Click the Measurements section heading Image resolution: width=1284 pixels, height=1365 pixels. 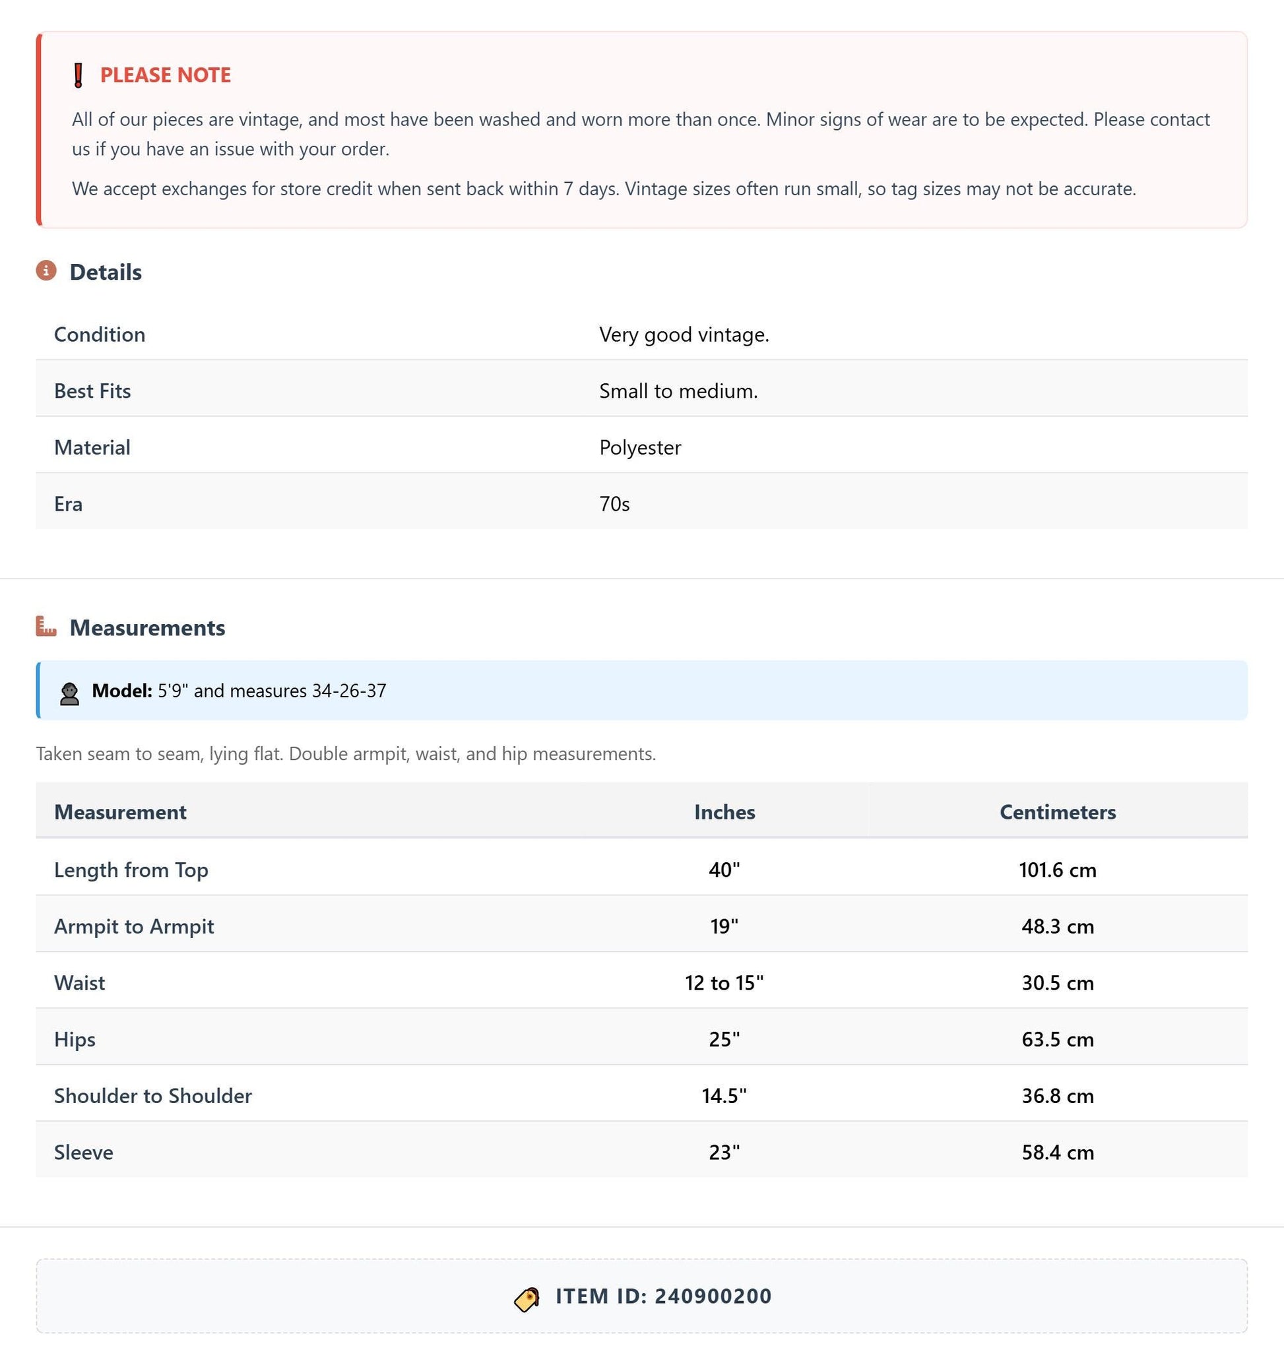tap(148, 627)
